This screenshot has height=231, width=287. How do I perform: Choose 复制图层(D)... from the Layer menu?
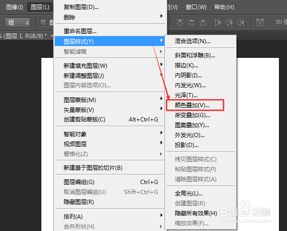[110, 7]
